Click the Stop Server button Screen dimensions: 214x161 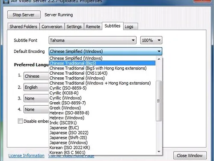pyautogui.click(x=24, y=15)
